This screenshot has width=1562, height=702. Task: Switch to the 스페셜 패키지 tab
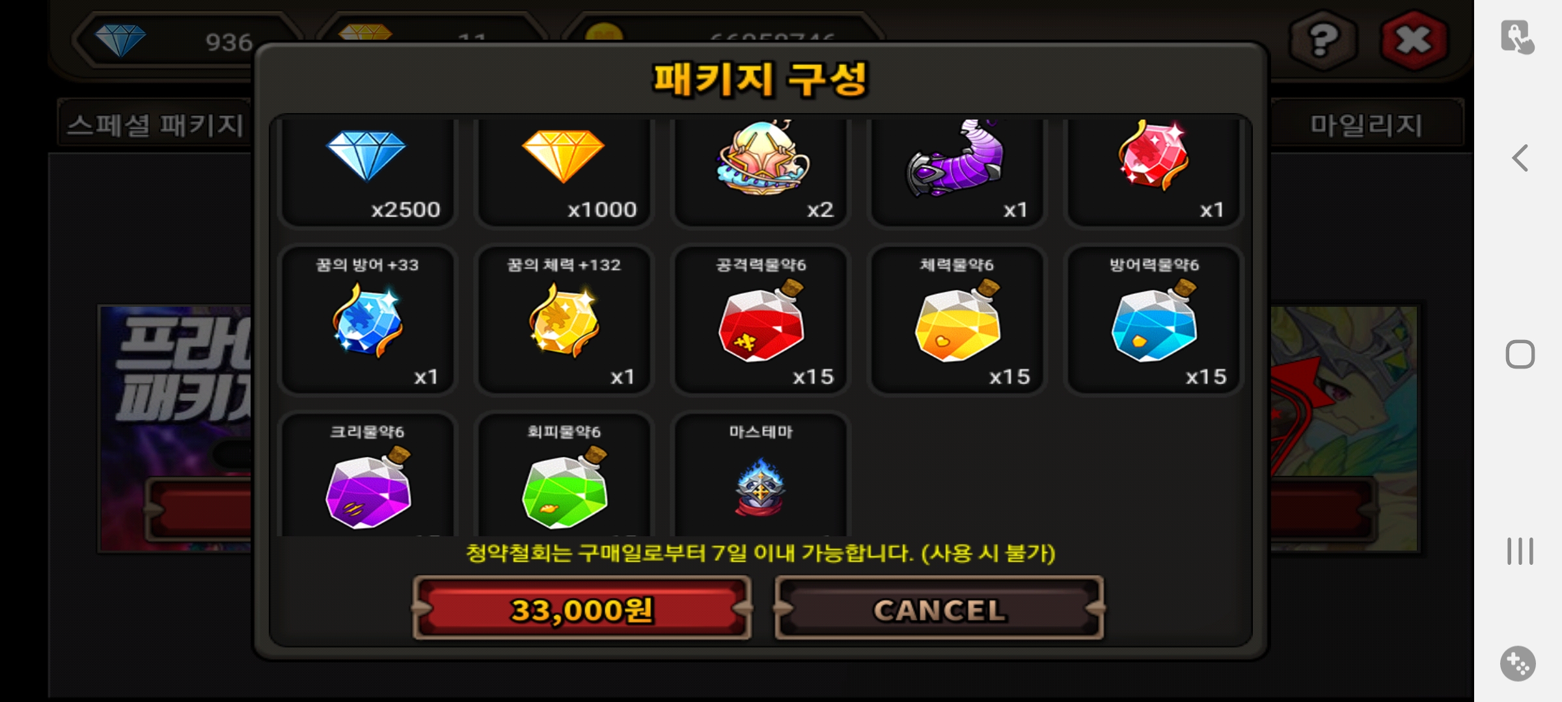155,123
